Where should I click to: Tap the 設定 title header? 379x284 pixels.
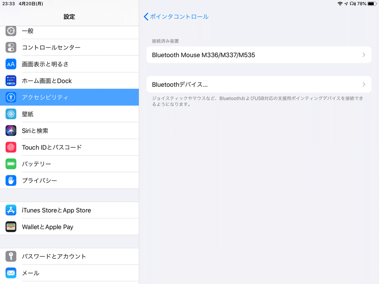(69, 17)
